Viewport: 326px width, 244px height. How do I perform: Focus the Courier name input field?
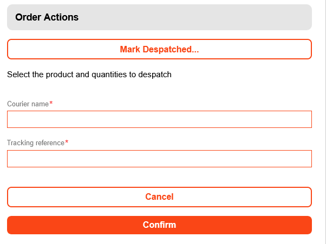[159, 119]
